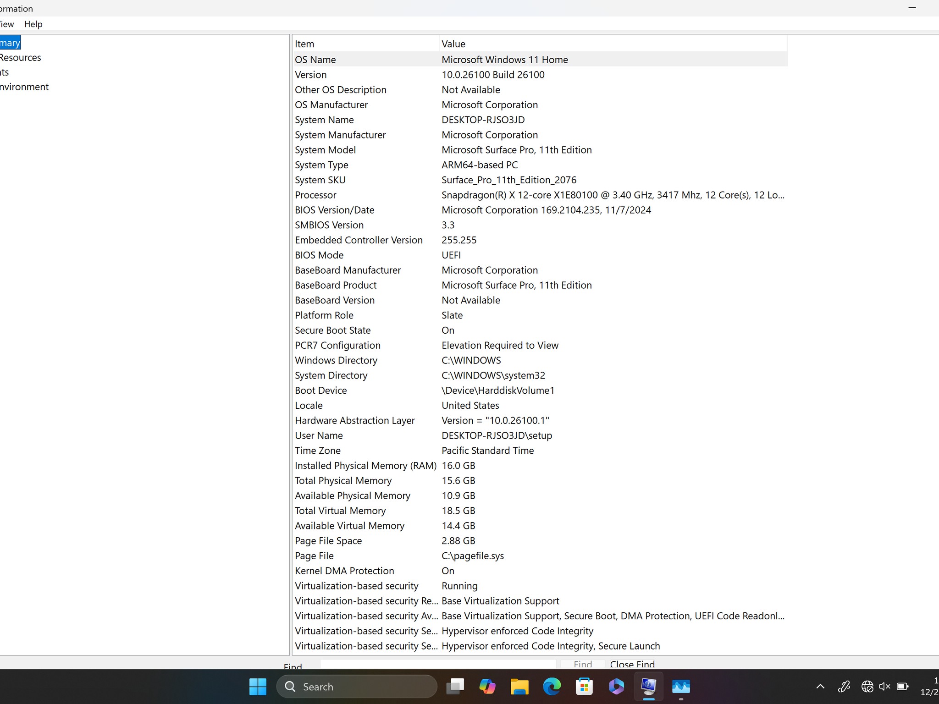Screen dimensions: 939x704
Task: Click the battery indicator in system tray
Action: 901,687
